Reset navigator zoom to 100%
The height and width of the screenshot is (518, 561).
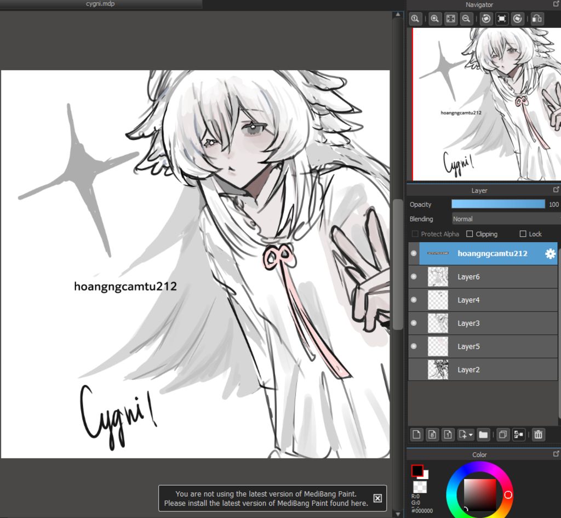[x=415, y=19]
